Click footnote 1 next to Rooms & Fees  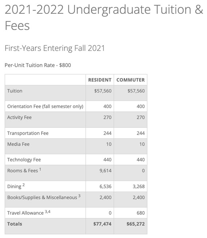point(40,169)
